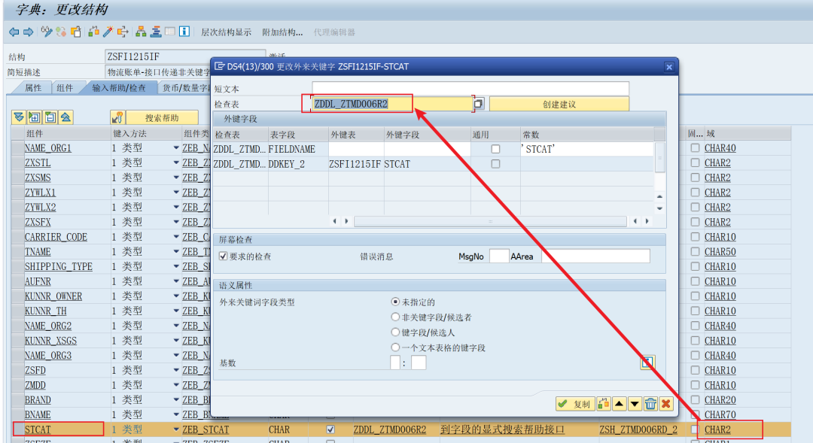This screenshot has width=813, height=443.
Task: Click the check icon beside 复制 in dialog
Action: [563, 404]
